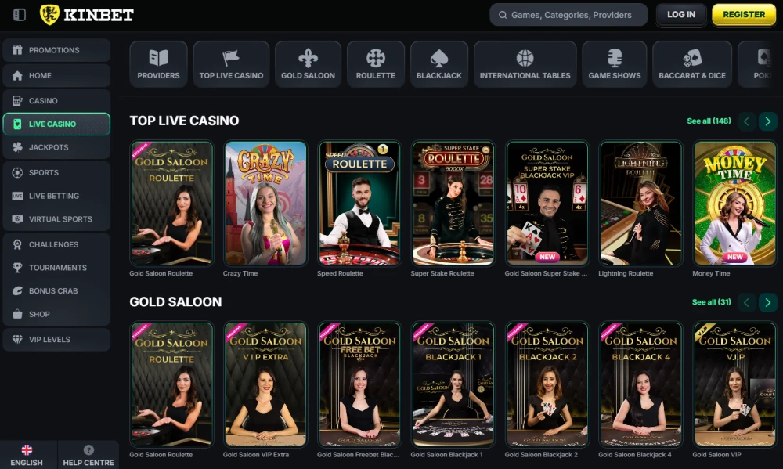Open the English language selector
The height and width of the screenshot is (469, 783).
27,454
